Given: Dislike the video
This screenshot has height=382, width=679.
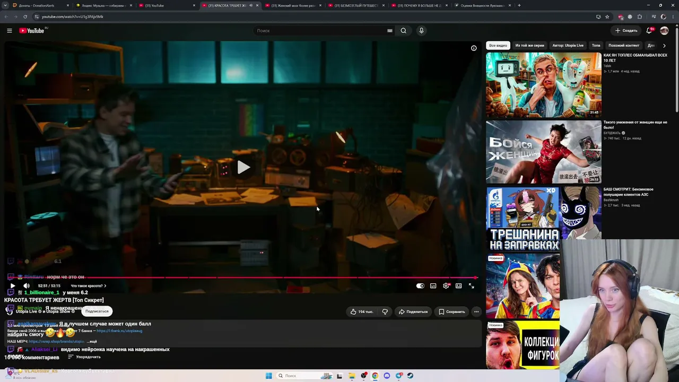Looking at the screenshot, I should tap(385, 312).
